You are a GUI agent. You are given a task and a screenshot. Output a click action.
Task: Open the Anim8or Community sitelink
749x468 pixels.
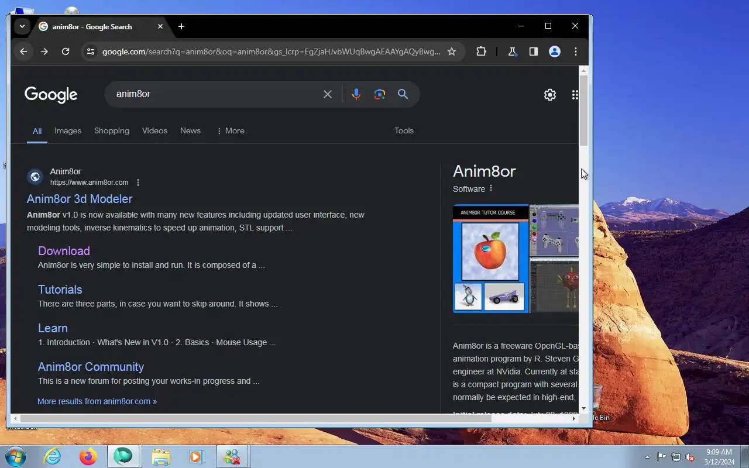(91, 367)
